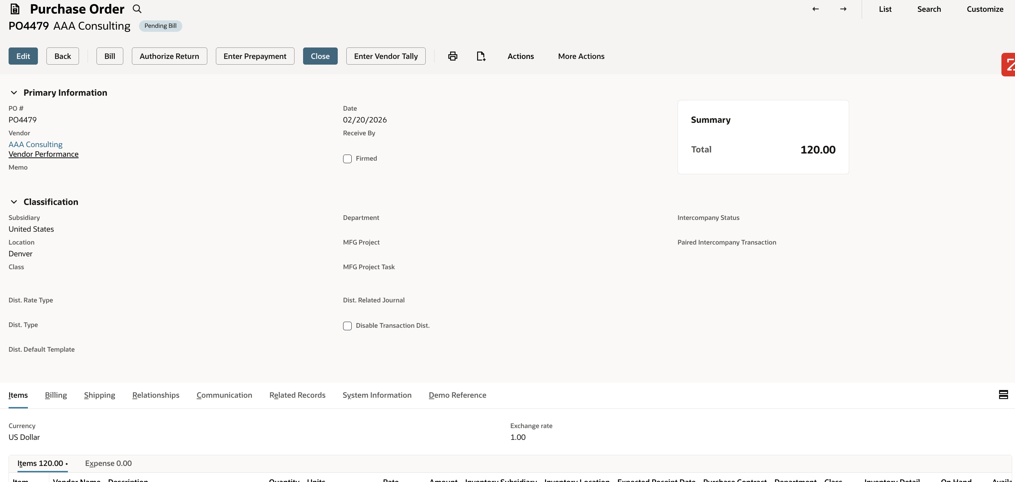Click the list view icon beside the tabs
This screenshot has height=482, width=1015.
point(1003,395)
